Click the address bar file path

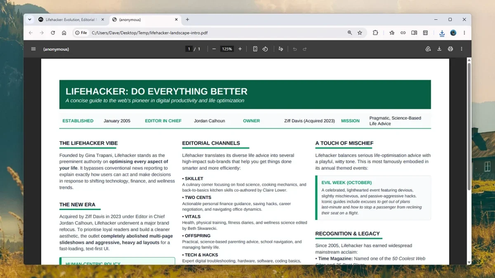tap(149, 33)
